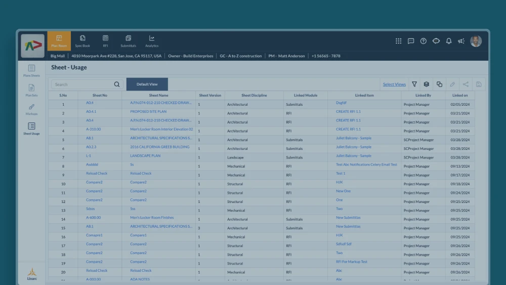Screen dimensions: 506x285
Task: Open sheet A0.4.1 link
Action: point(91,111)
